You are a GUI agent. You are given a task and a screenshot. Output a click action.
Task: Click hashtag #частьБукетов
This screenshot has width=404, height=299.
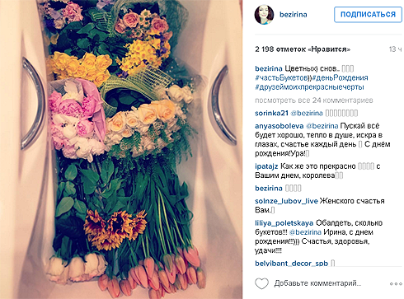pos(281,77)
